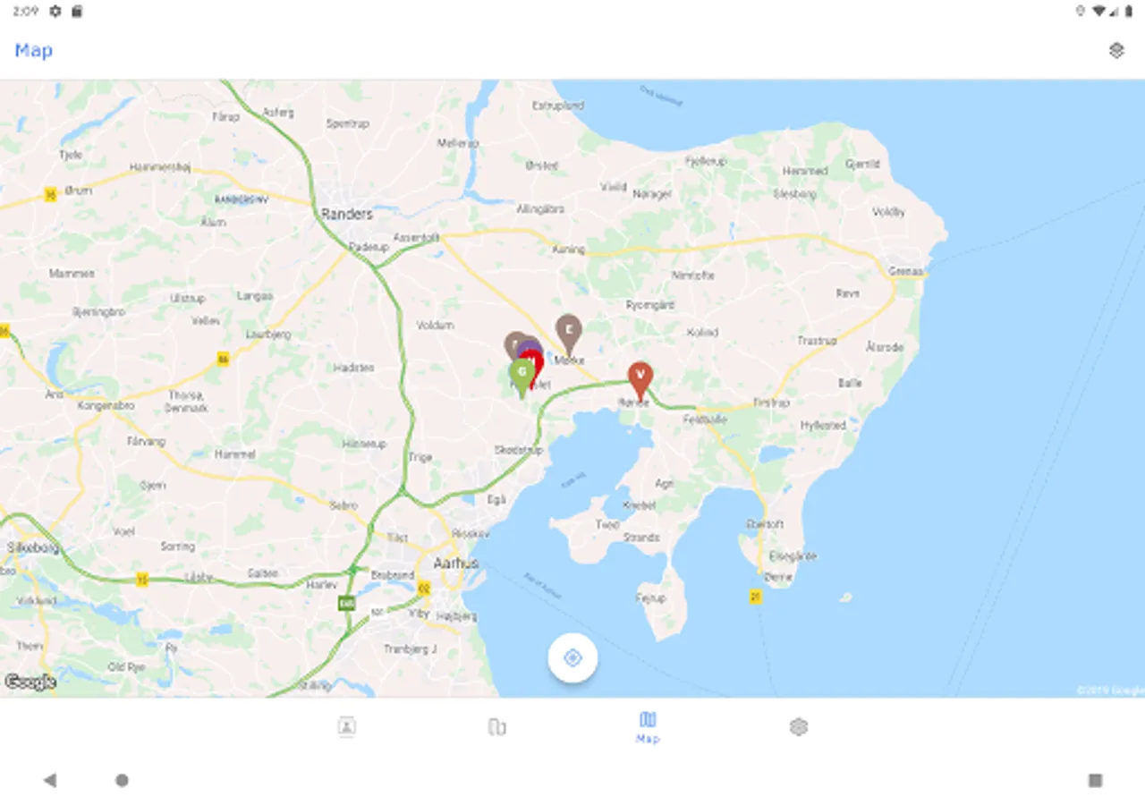Viewport: 1145px width, 805px height.
Task: Click the Grenaa town label on map
Action: (905, 271)
